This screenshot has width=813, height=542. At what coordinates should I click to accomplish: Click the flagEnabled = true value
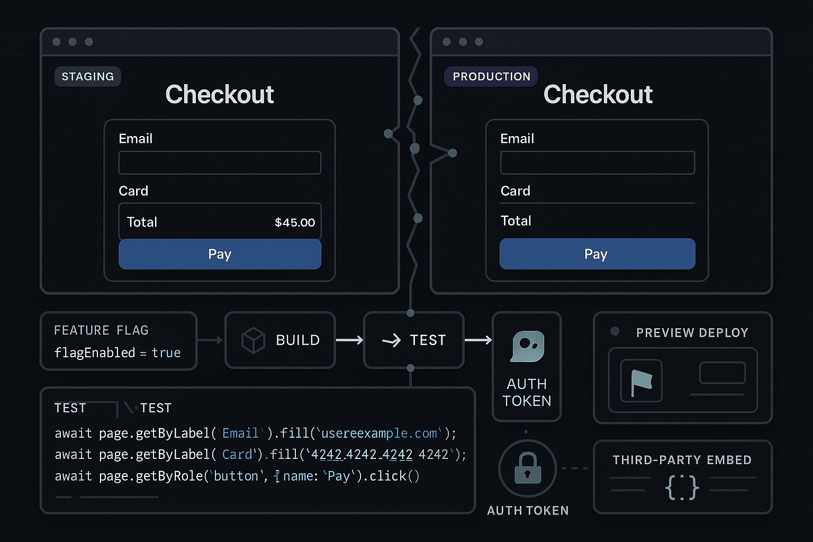[x=118, y=353]
